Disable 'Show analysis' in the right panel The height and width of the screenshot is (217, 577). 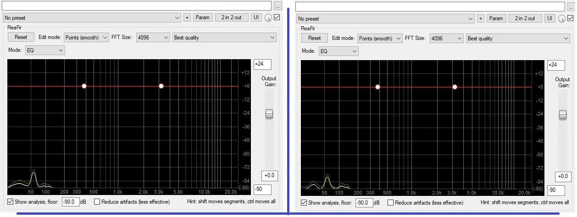tap(304, 203)
